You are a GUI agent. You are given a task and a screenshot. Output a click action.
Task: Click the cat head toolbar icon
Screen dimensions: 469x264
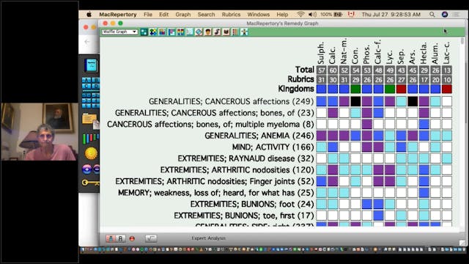click(226, 32)
